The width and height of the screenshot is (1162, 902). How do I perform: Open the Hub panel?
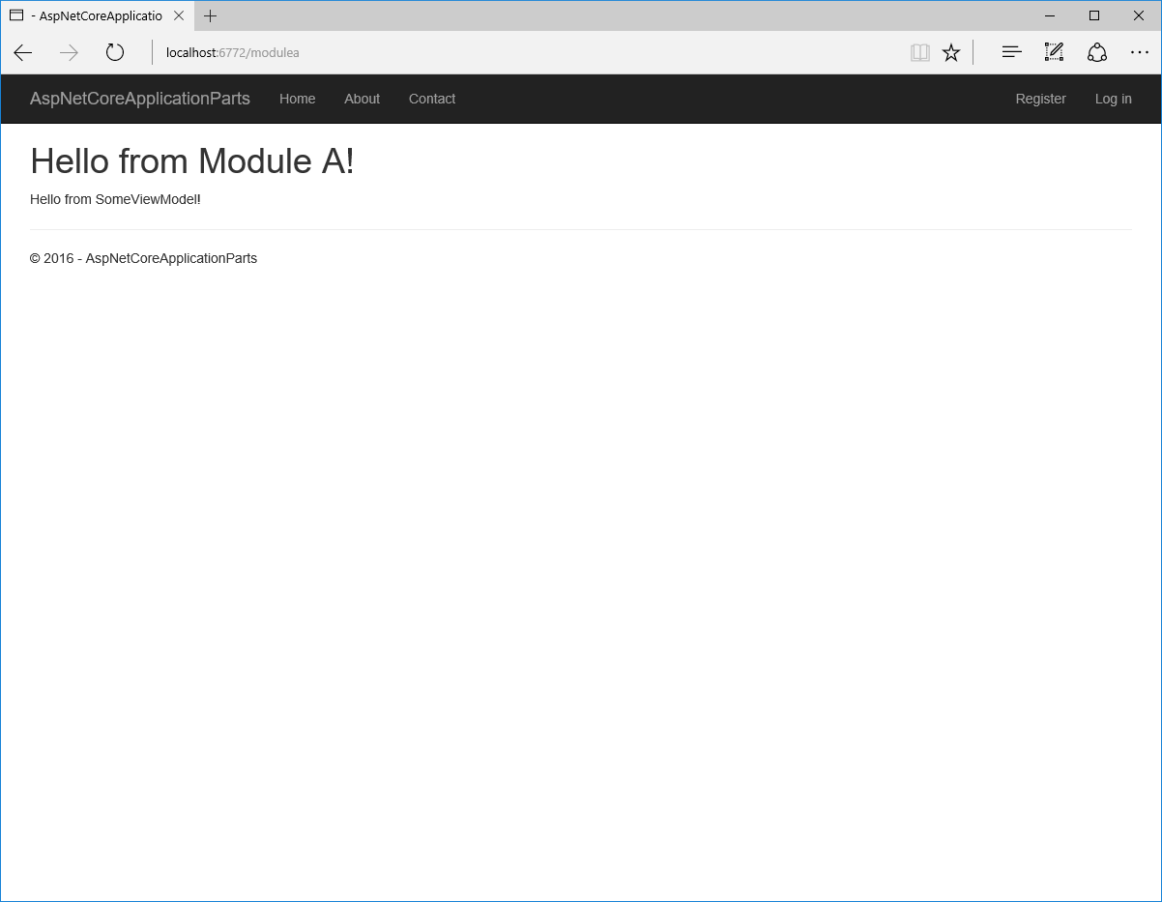1011,52
